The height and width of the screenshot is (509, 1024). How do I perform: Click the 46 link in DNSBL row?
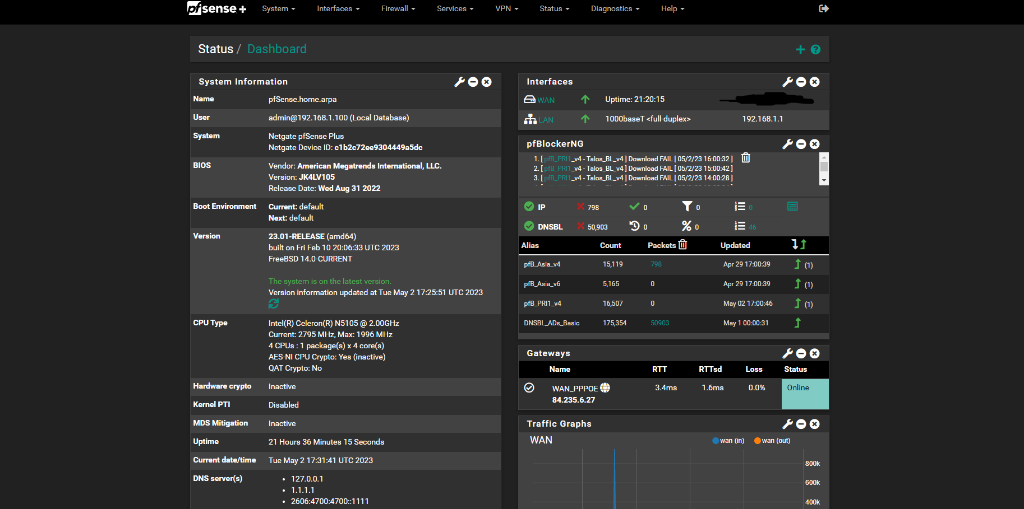point(753,227)
